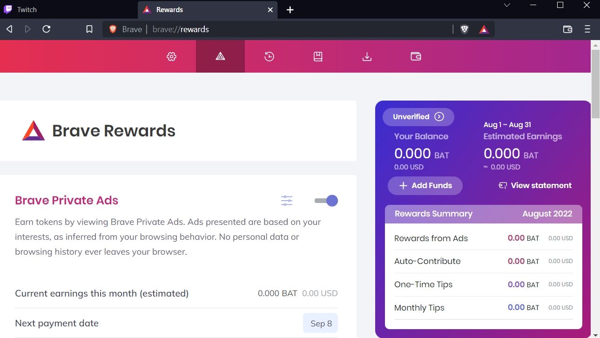This screenshot has width=600, height=338.
Task: Go back to the previous page
Action: coord(9,29)
